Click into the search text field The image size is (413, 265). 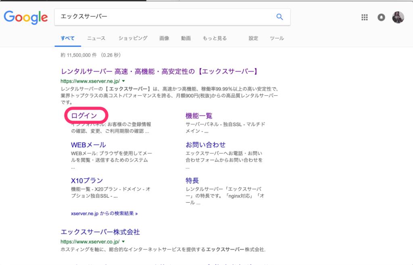[161, 17]
